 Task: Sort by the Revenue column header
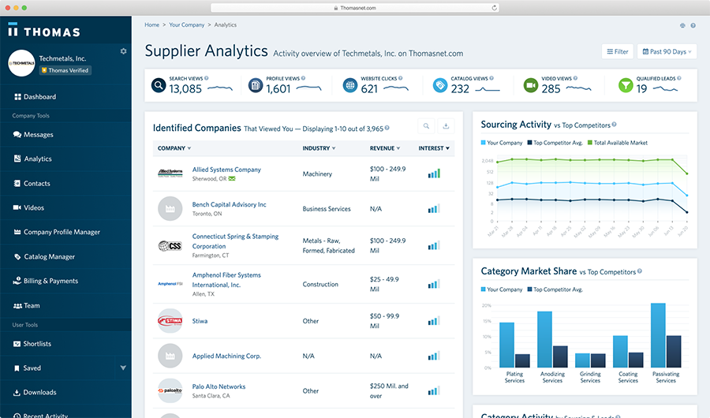pos(385,148)
